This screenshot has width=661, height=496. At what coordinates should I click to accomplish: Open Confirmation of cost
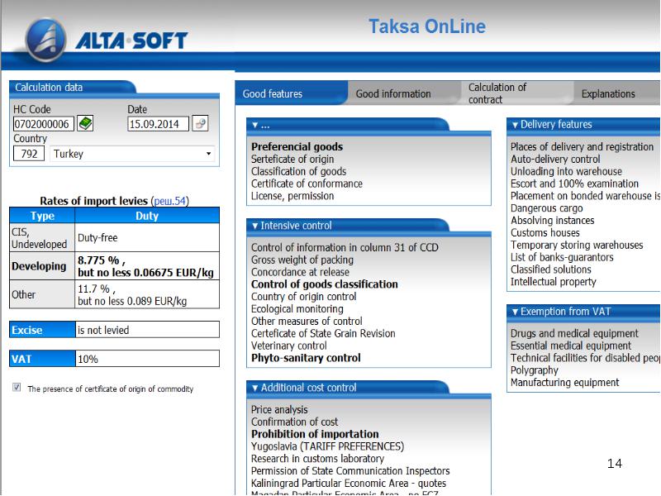coord(295,422)
